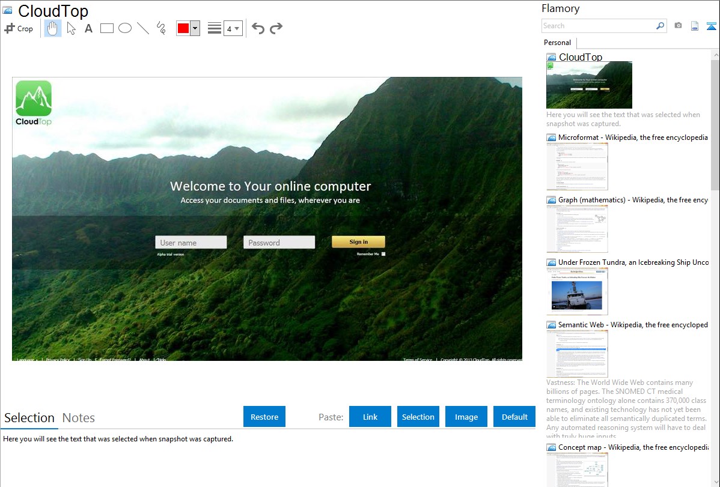The image size is (720, 487).
Task: Click the blue triangle icon in Flamory header
Action: tap(711, 26)
